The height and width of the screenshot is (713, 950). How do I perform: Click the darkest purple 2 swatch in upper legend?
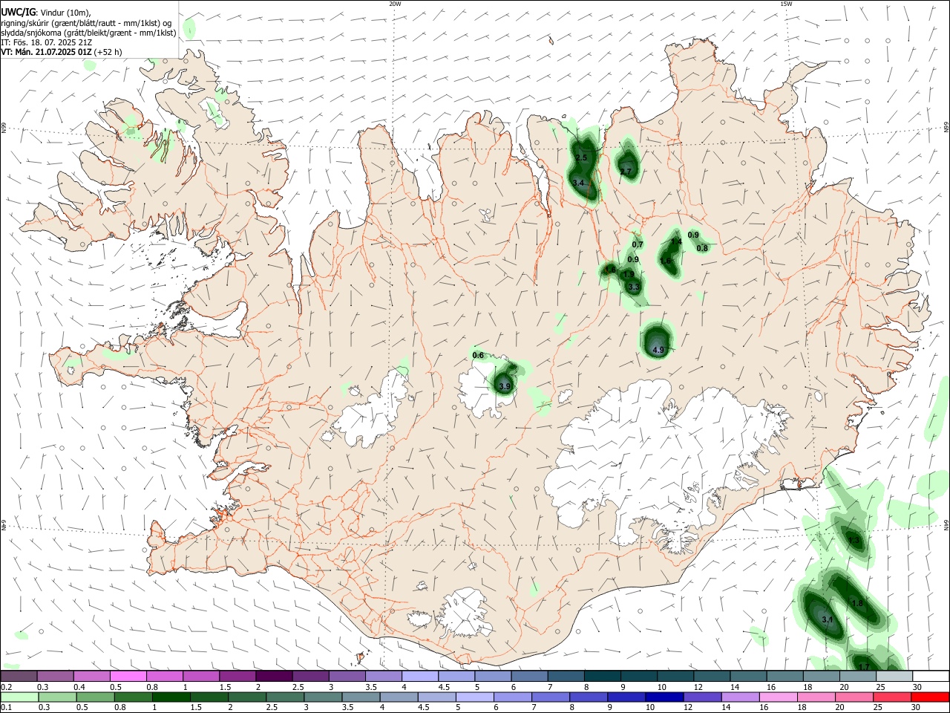[274, 677]
